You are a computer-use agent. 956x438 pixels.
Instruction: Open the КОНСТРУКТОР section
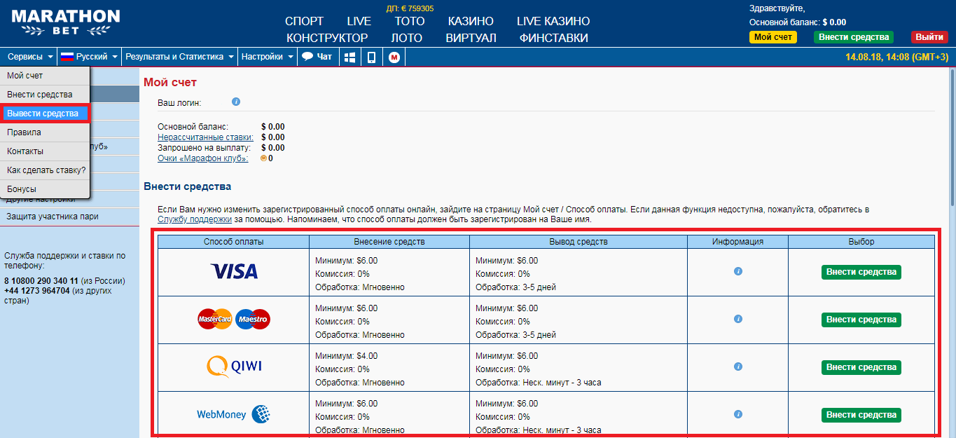327,38
